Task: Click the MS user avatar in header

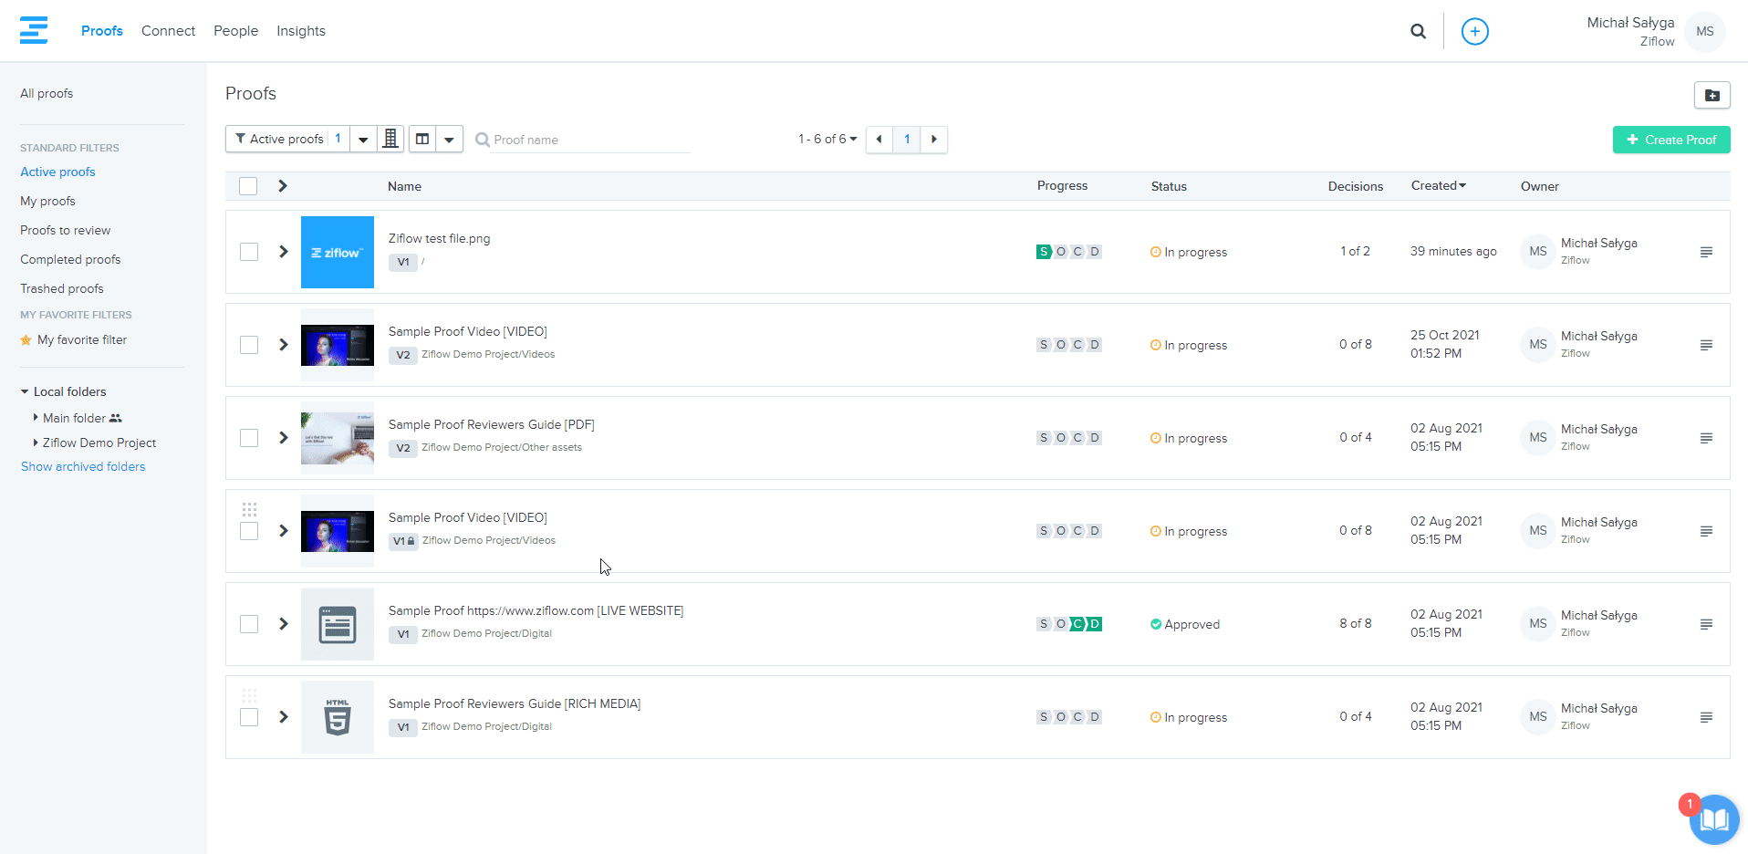Action: coord(1704,31)
